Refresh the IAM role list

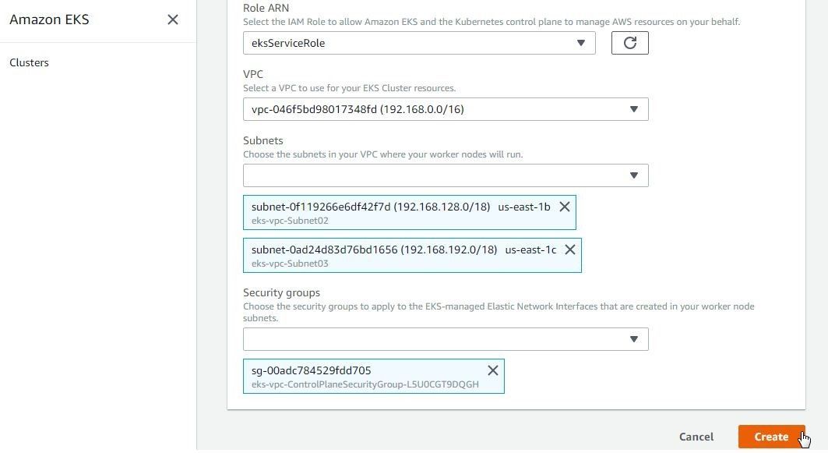pyautogui.click(x=629, y=43)
